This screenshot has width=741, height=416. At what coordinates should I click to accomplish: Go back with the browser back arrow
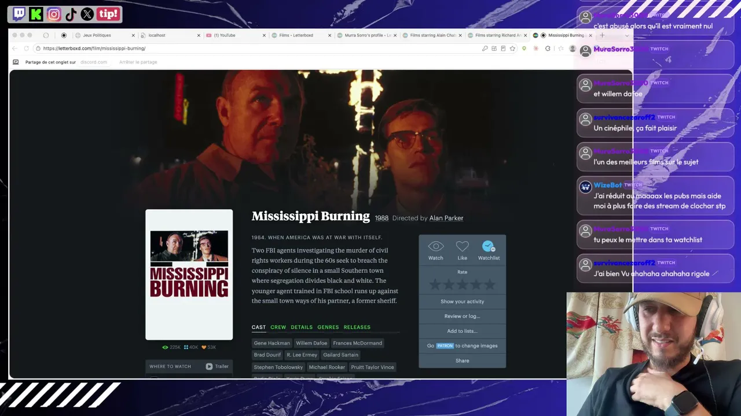point(15,49)
